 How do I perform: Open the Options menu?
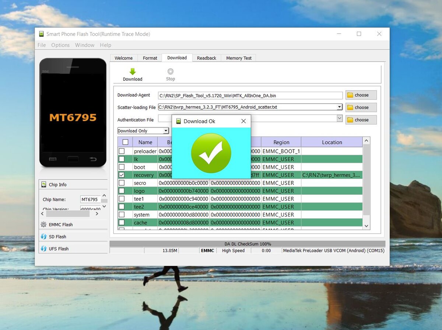[60, 45]
